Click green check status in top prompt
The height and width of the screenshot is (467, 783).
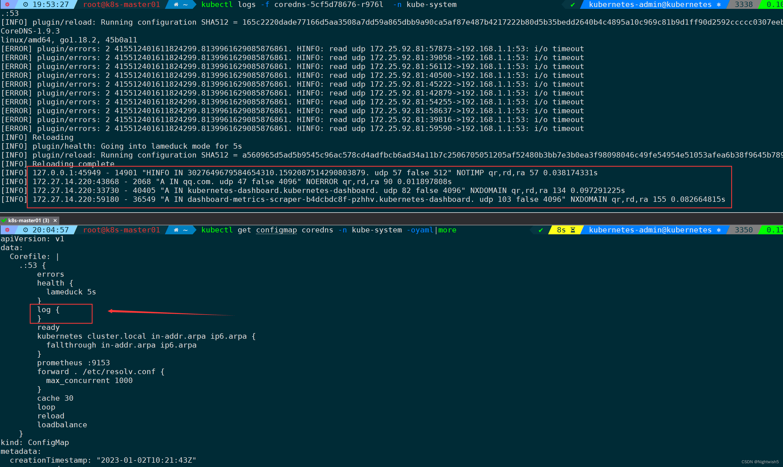pos(573,5)
